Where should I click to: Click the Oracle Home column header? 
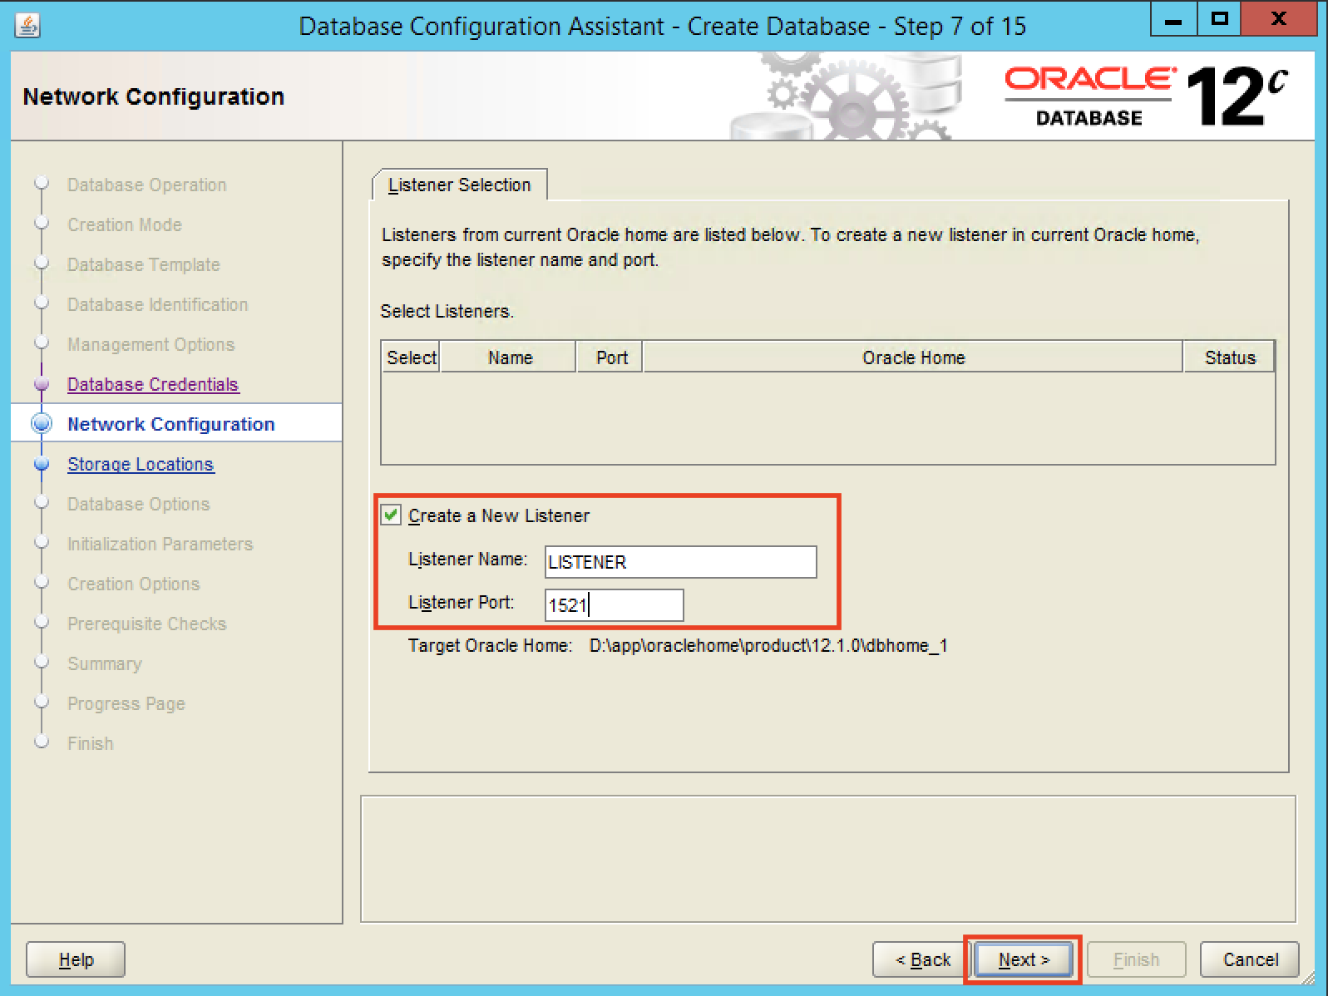point(913,357)
